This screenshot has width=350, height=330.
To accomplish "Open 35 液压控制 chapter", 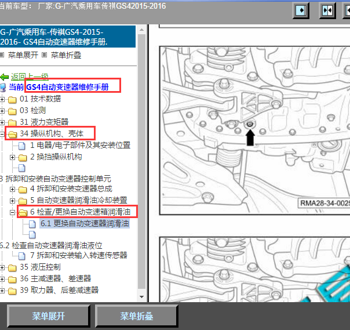I will pos(40,267).
